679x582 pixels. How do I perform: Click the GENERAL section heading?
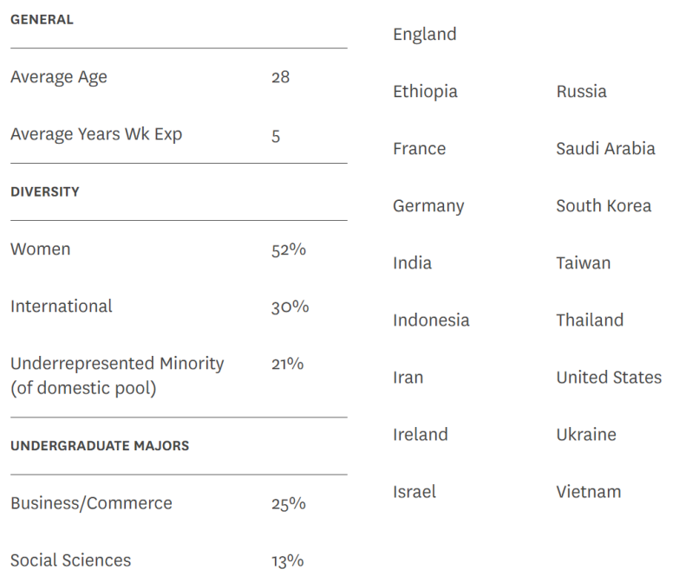pos(42,19)
